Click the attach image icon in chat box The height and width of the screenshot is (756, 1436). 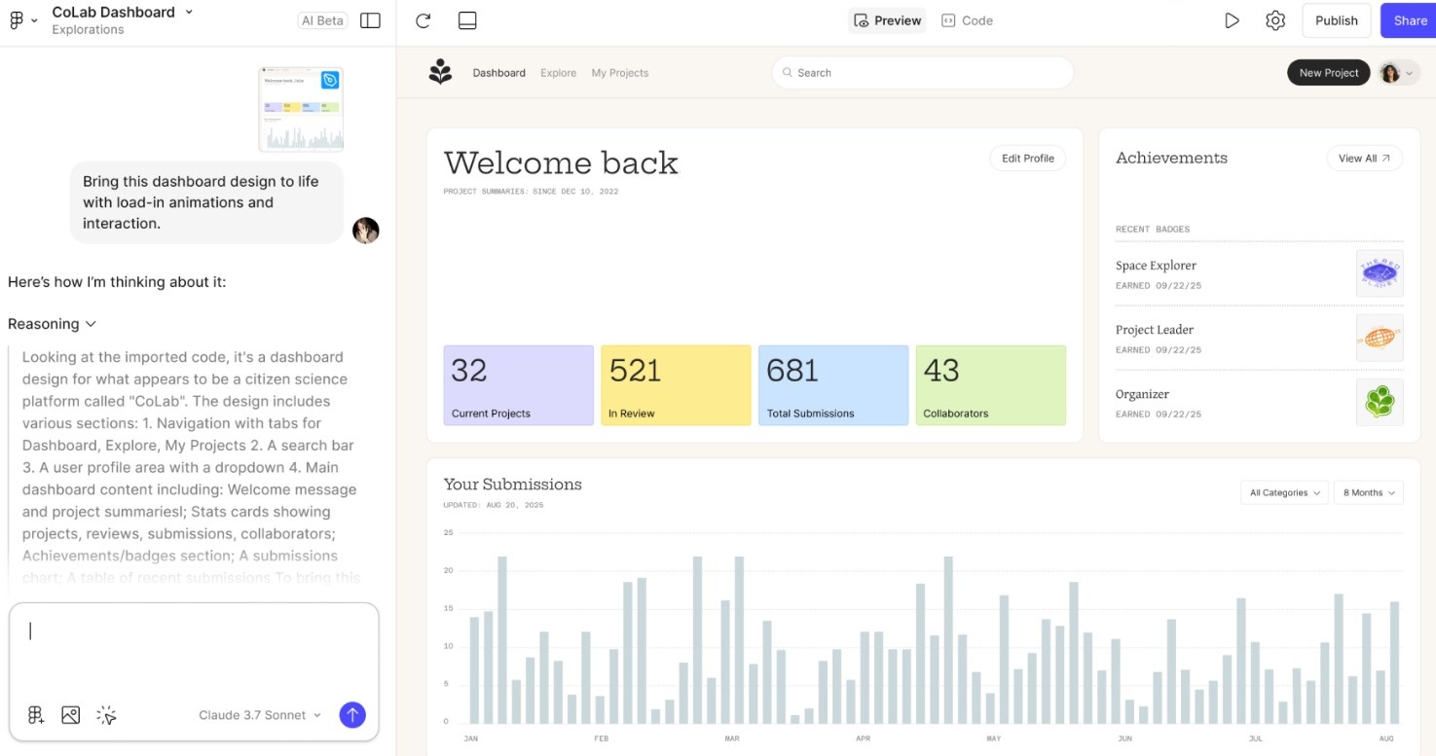[70, 715]
